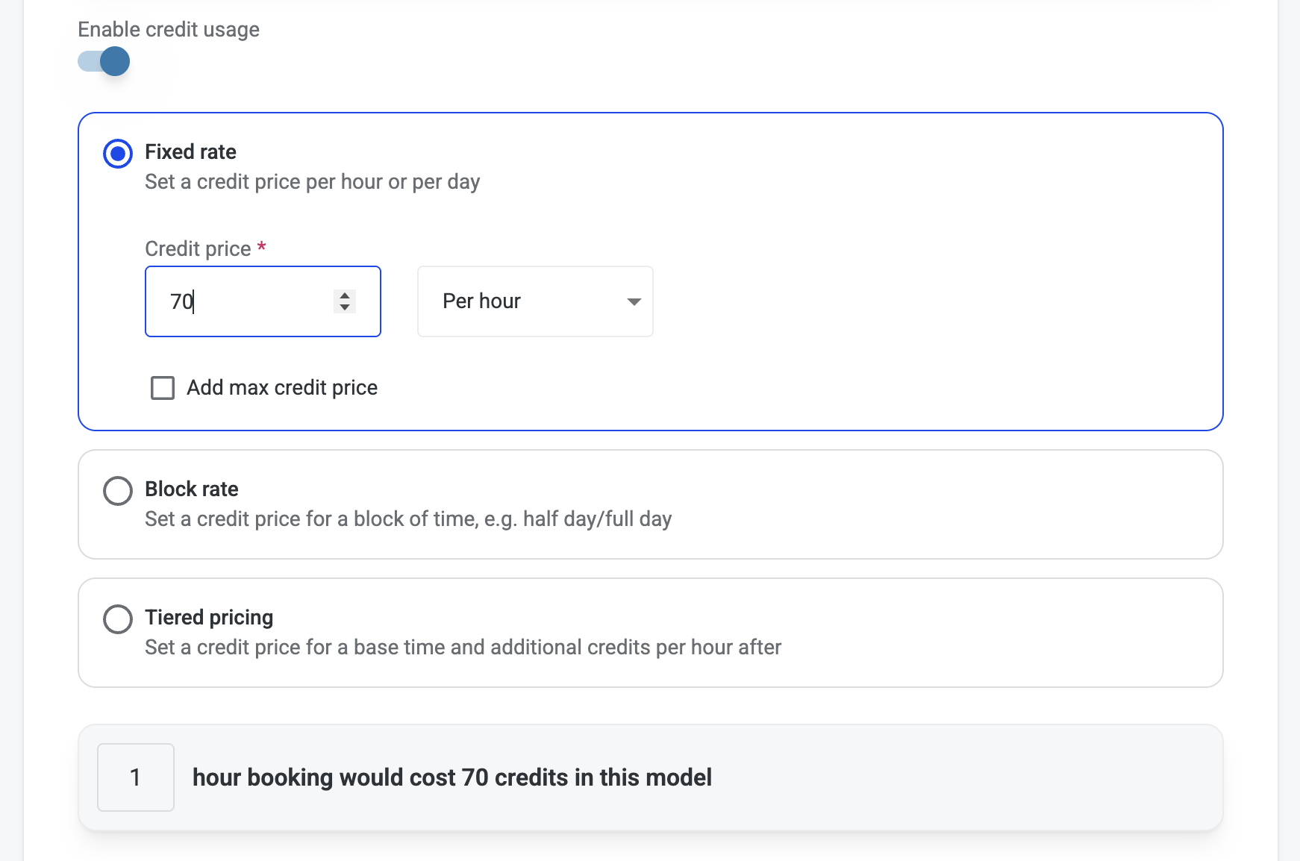Toggle the Enable credit usage switch
The image size is (1300, 861).
(104, 61)
